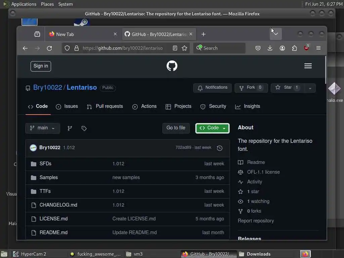The image size is (344, 258).
Task: Open the Issues tab
Action: click(67, 106)
